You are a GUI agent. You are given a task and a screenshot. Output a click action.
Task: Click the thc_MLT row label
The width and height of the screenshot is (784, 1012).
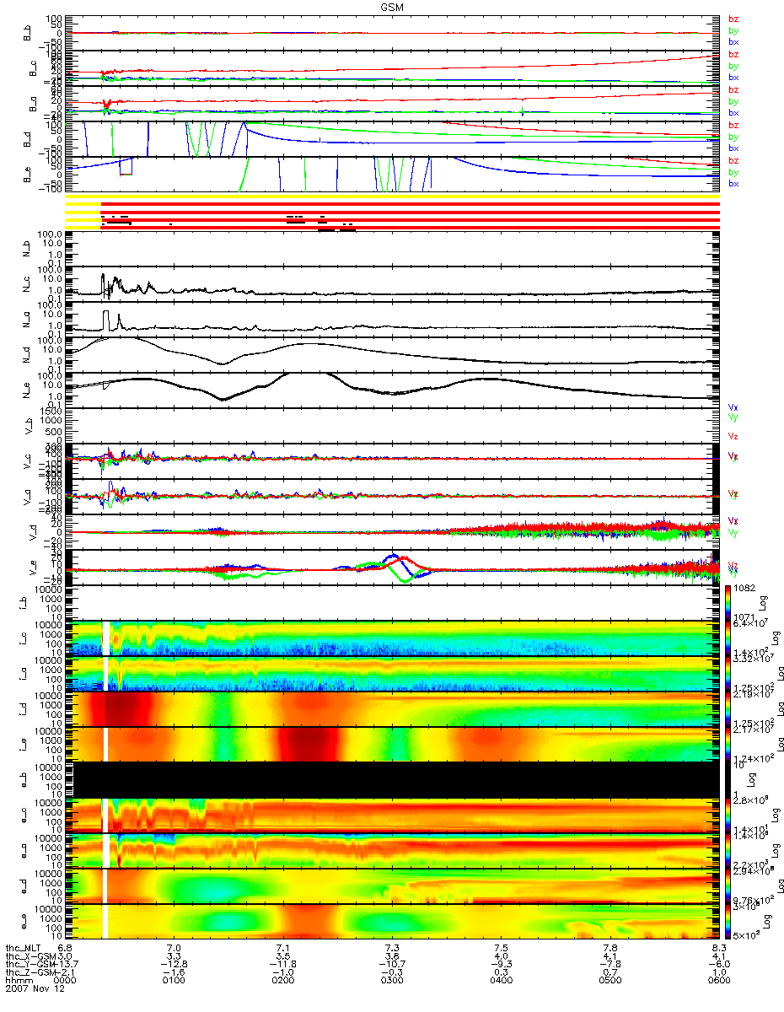[24, 948]
